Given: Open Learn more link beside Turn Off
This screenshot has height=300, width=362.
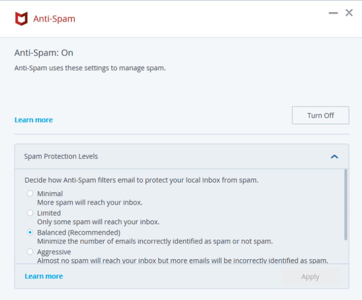Looking at the screenshot, I should [x=33, y=120].
